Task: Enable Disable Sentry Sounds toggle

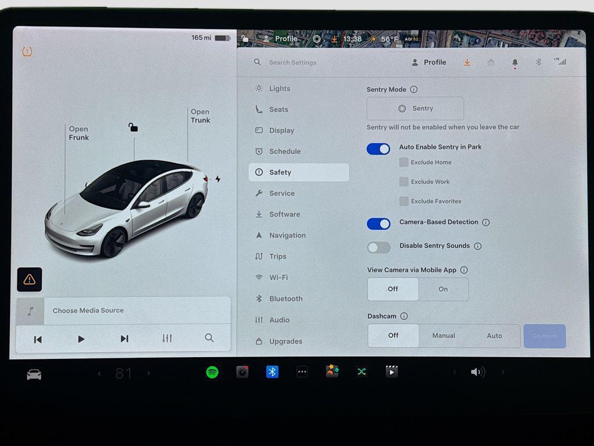Action: (x=378, y=247)
